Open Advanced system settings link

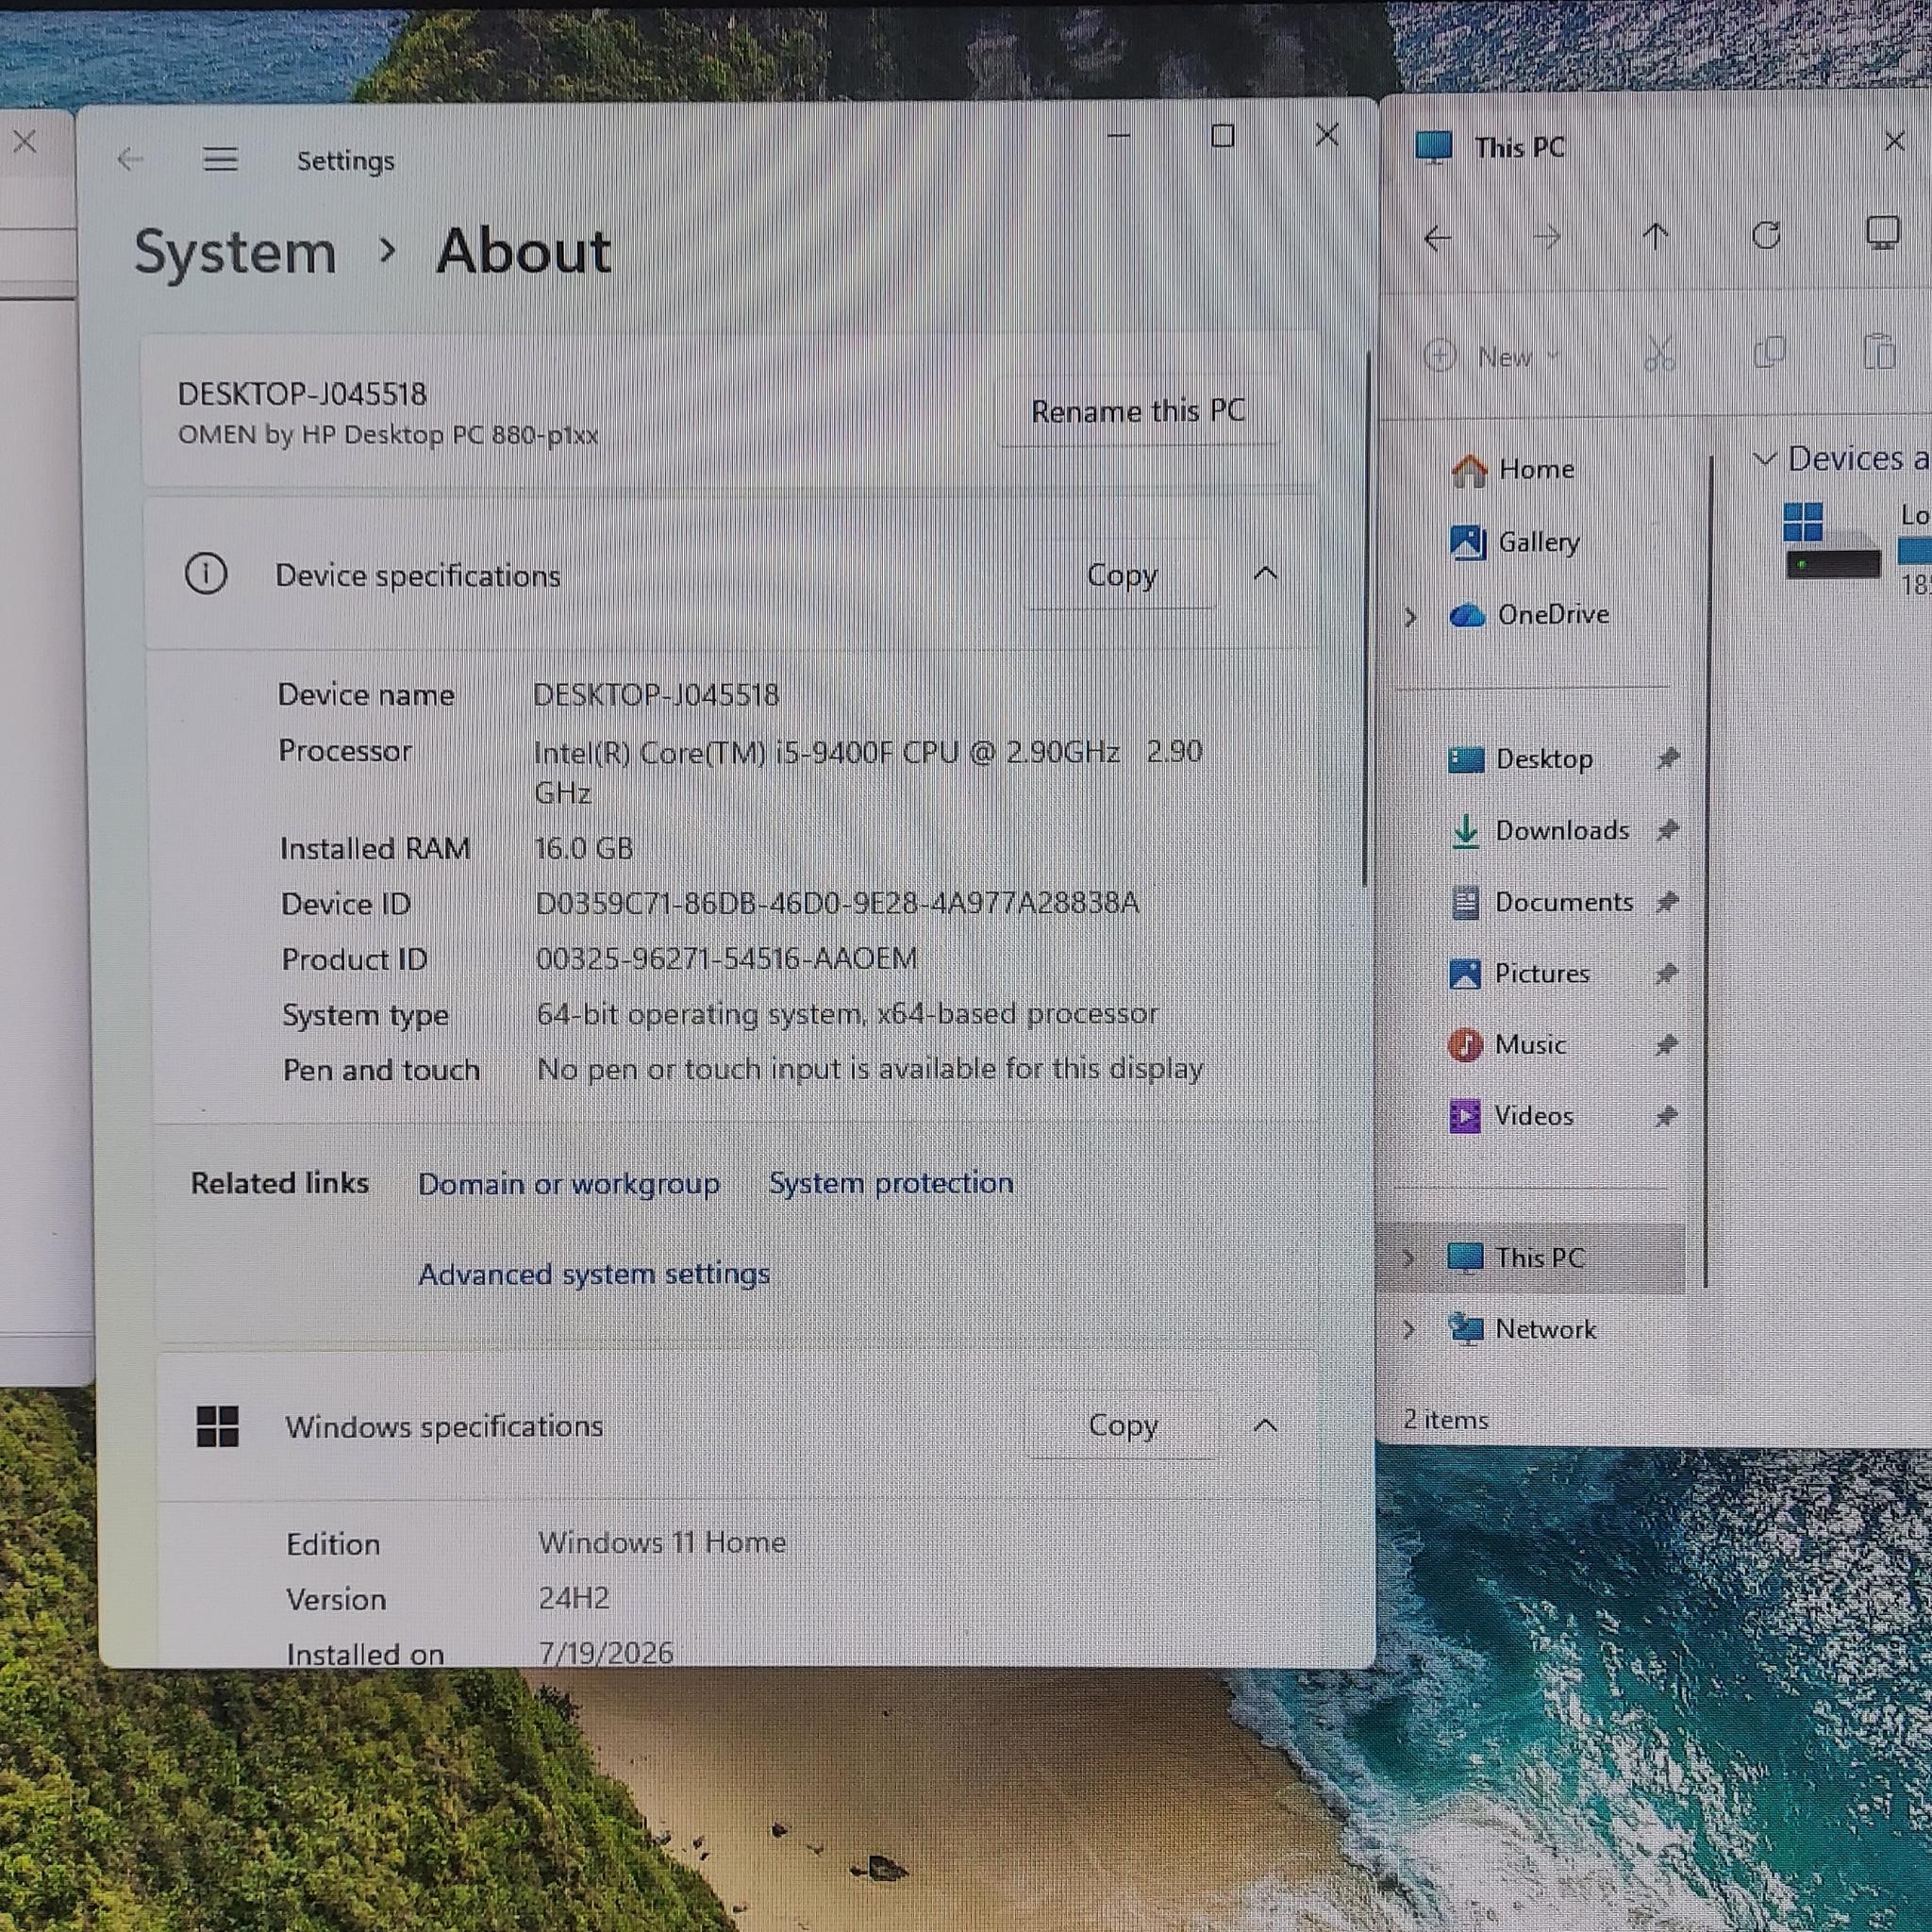[x=594, y=1274]
